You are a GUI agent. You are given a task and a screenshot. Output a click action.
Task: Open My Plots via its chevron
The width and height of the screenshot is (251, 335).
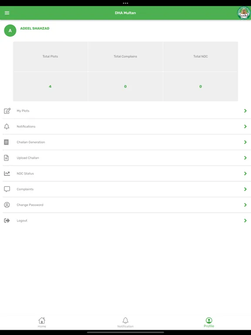(245, 111)
